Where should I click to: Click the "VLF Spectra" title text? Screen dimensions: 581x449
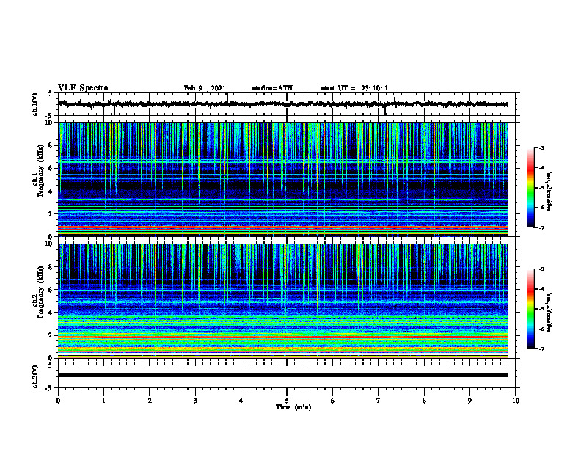click(83, 88)
